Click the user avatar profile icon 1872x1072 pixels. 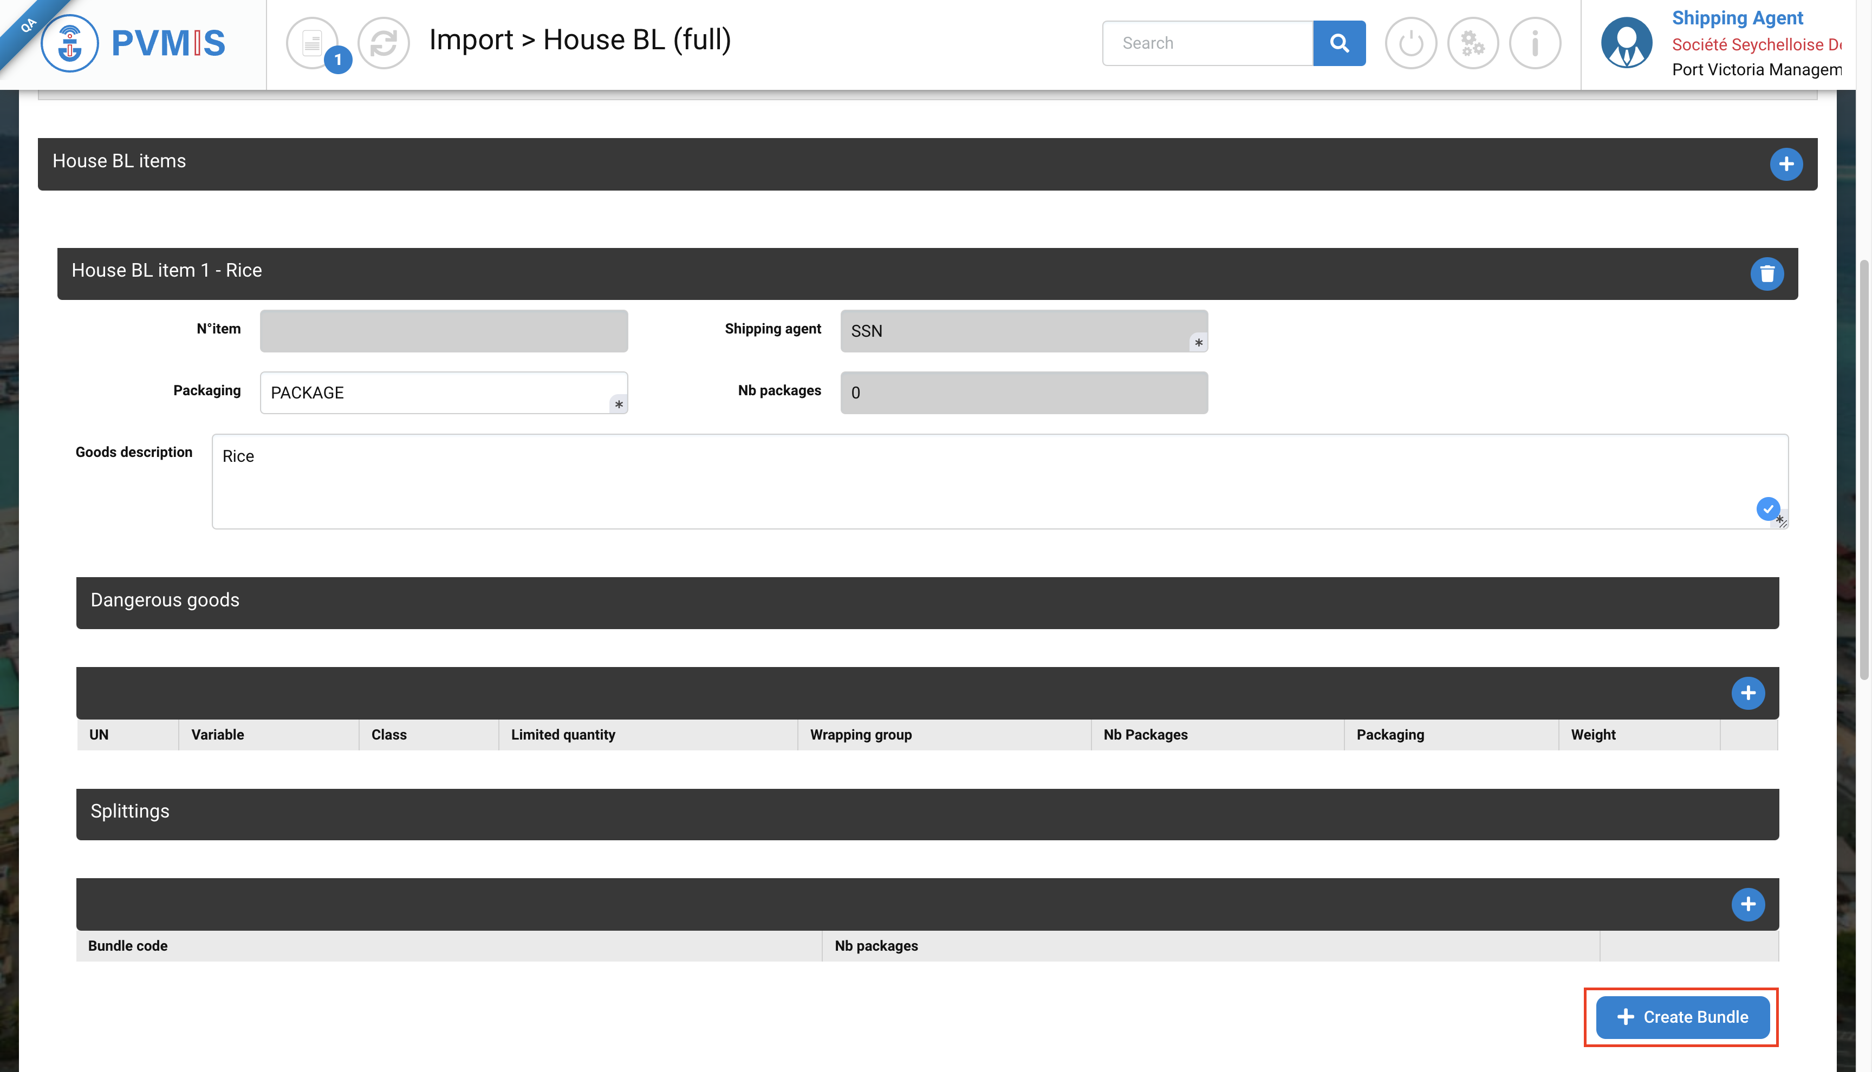point(1626,43)
